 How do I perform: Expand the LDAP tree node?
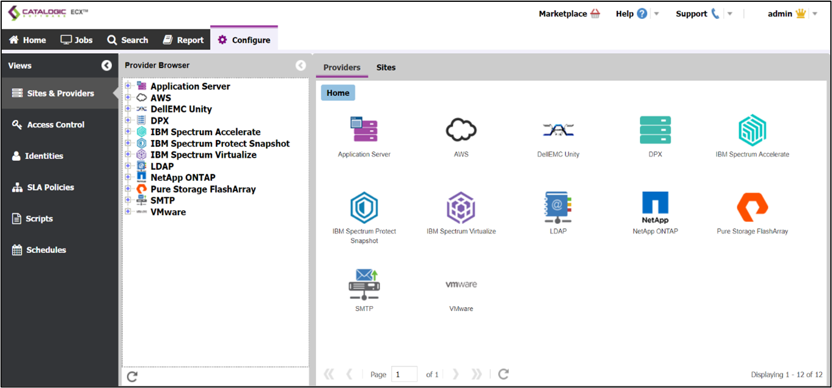pos(128,166)
